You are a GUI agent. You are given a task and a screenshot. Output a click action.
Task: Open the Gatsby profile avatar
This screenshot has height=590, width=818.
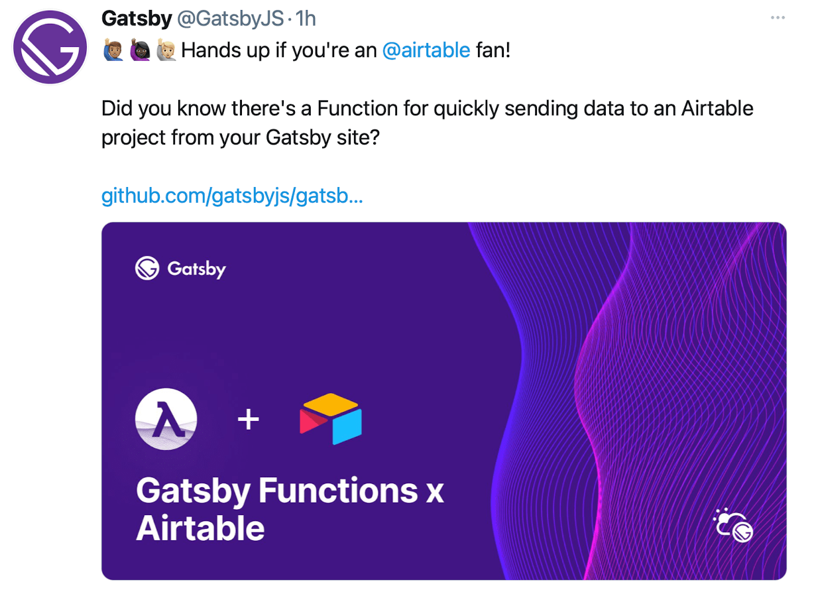tap(50, 47)
